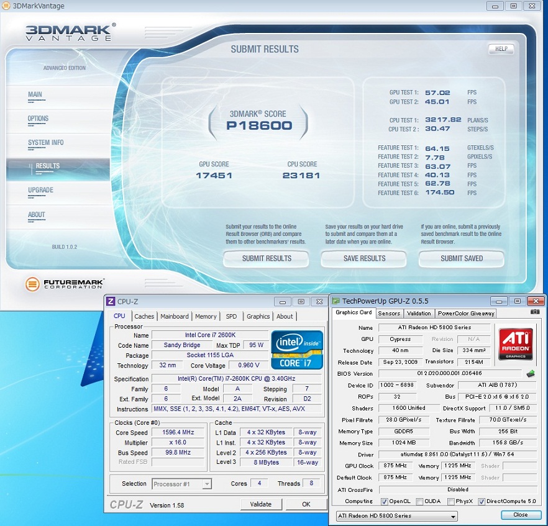This screenshot has width=548, height=526.
Task: Open the Processor #1 selection dropdown
Action: pos(181,484)
